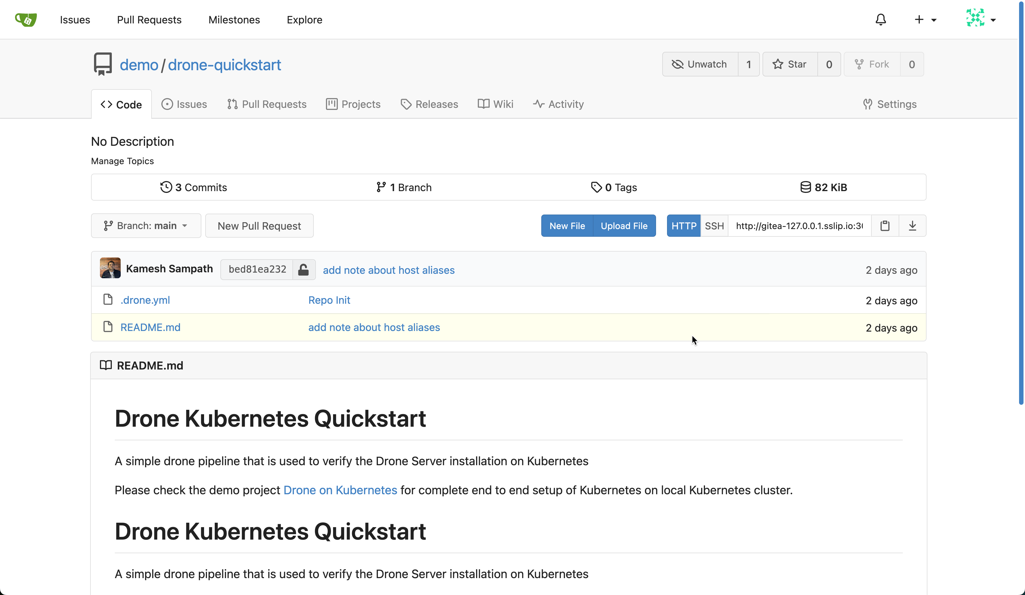Click the clone URL field

tap(800, 225)
